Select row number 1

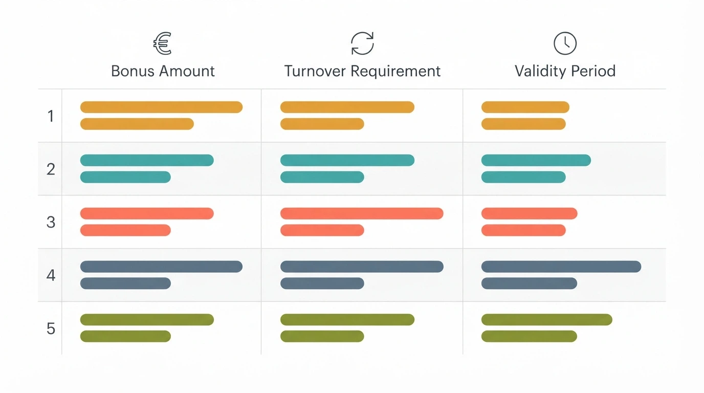pos(51,116)
